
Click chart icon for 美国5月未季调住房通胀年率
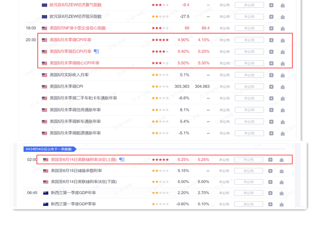pyautogui.click(x=282, y=110)
